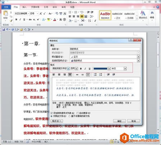
Task: Toggle 'Add to Quick Style list' checkbox
Action: click(x=52, y=113)
